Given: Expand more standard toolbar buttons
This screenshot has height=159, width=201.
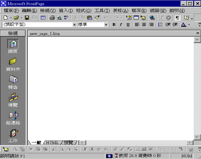Looking at the screenshot, I should [192, 19].
